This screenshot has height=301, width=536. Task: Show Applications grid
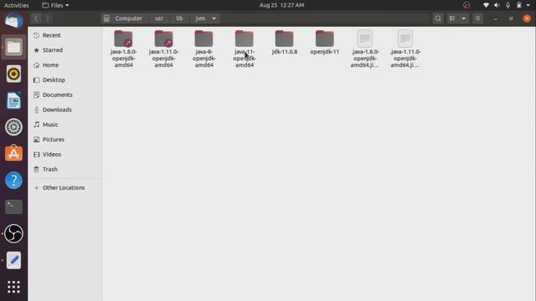13,287
